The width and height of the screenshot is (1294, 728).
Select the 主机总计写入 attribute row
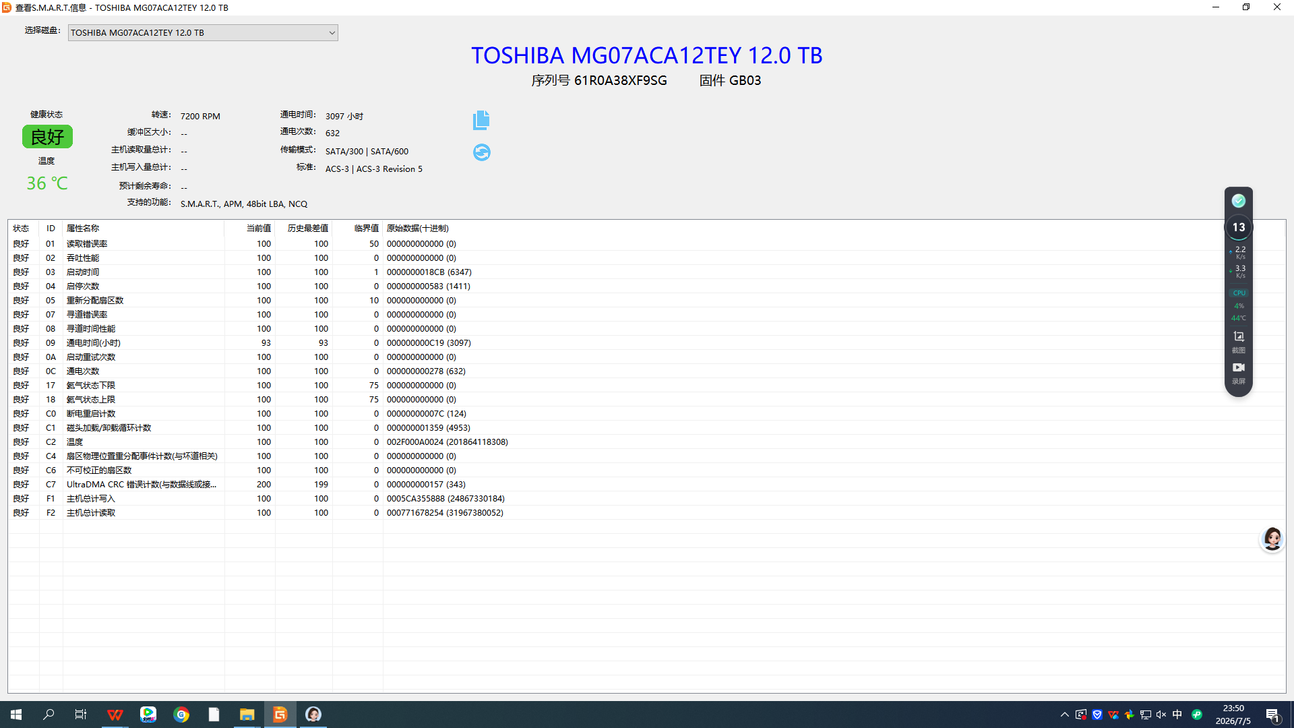tap(647, 499)
